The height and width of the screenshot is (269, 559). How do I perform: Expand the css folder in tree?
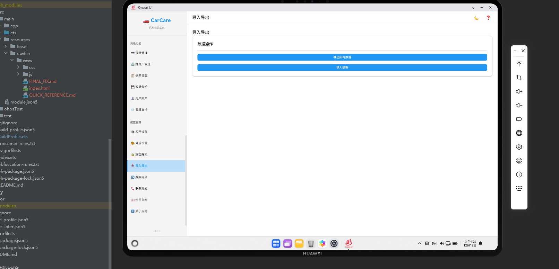pyautogui.click(x=18, y=67)
